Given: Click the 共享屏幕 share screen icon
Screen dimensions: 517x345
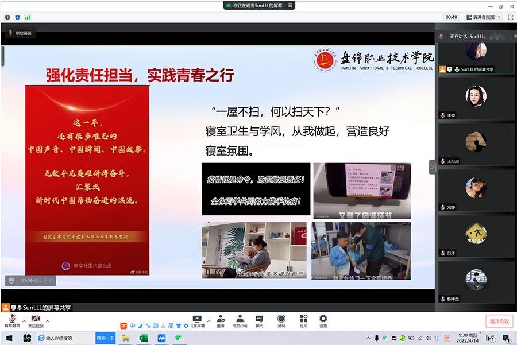Looking at the screenshot, I should tap(197, 319).
